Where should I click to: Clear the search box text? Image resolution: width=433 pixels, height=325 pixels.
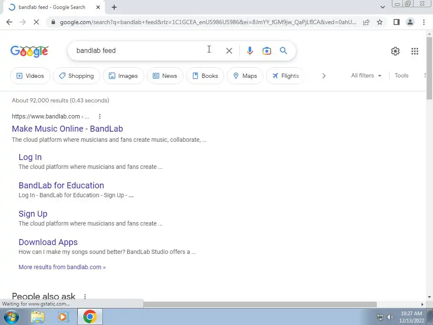point(229,51)
